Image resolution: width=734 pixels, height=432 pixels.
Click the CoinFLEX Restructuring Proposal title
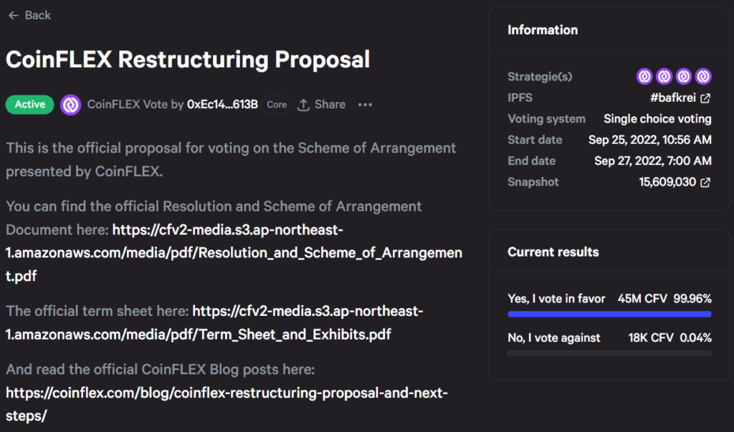point(188,59)
